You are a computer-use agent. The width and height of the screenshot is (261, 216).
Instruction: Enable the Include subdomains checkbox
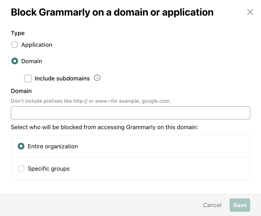[28, 78]
